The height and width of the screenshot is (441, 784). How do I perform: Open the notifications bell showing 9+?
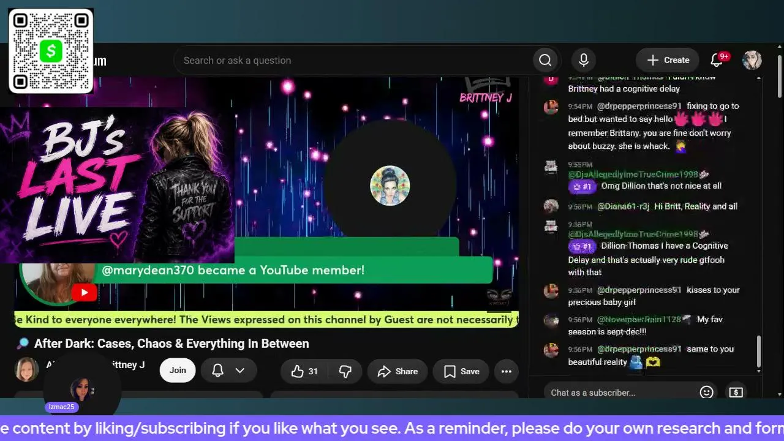(717, 60)
